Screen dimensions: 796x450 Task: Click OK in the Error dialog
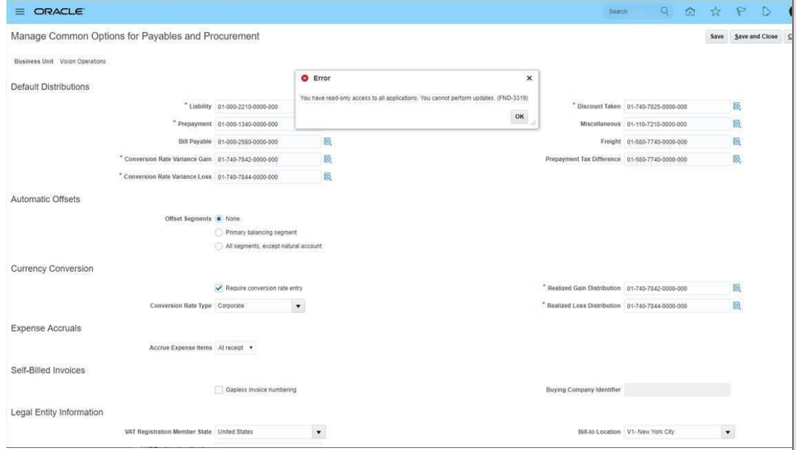click(x=519, y=116)
